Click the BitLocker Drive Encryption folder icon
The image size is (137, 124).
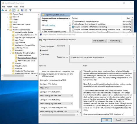[x=13, y=53]
